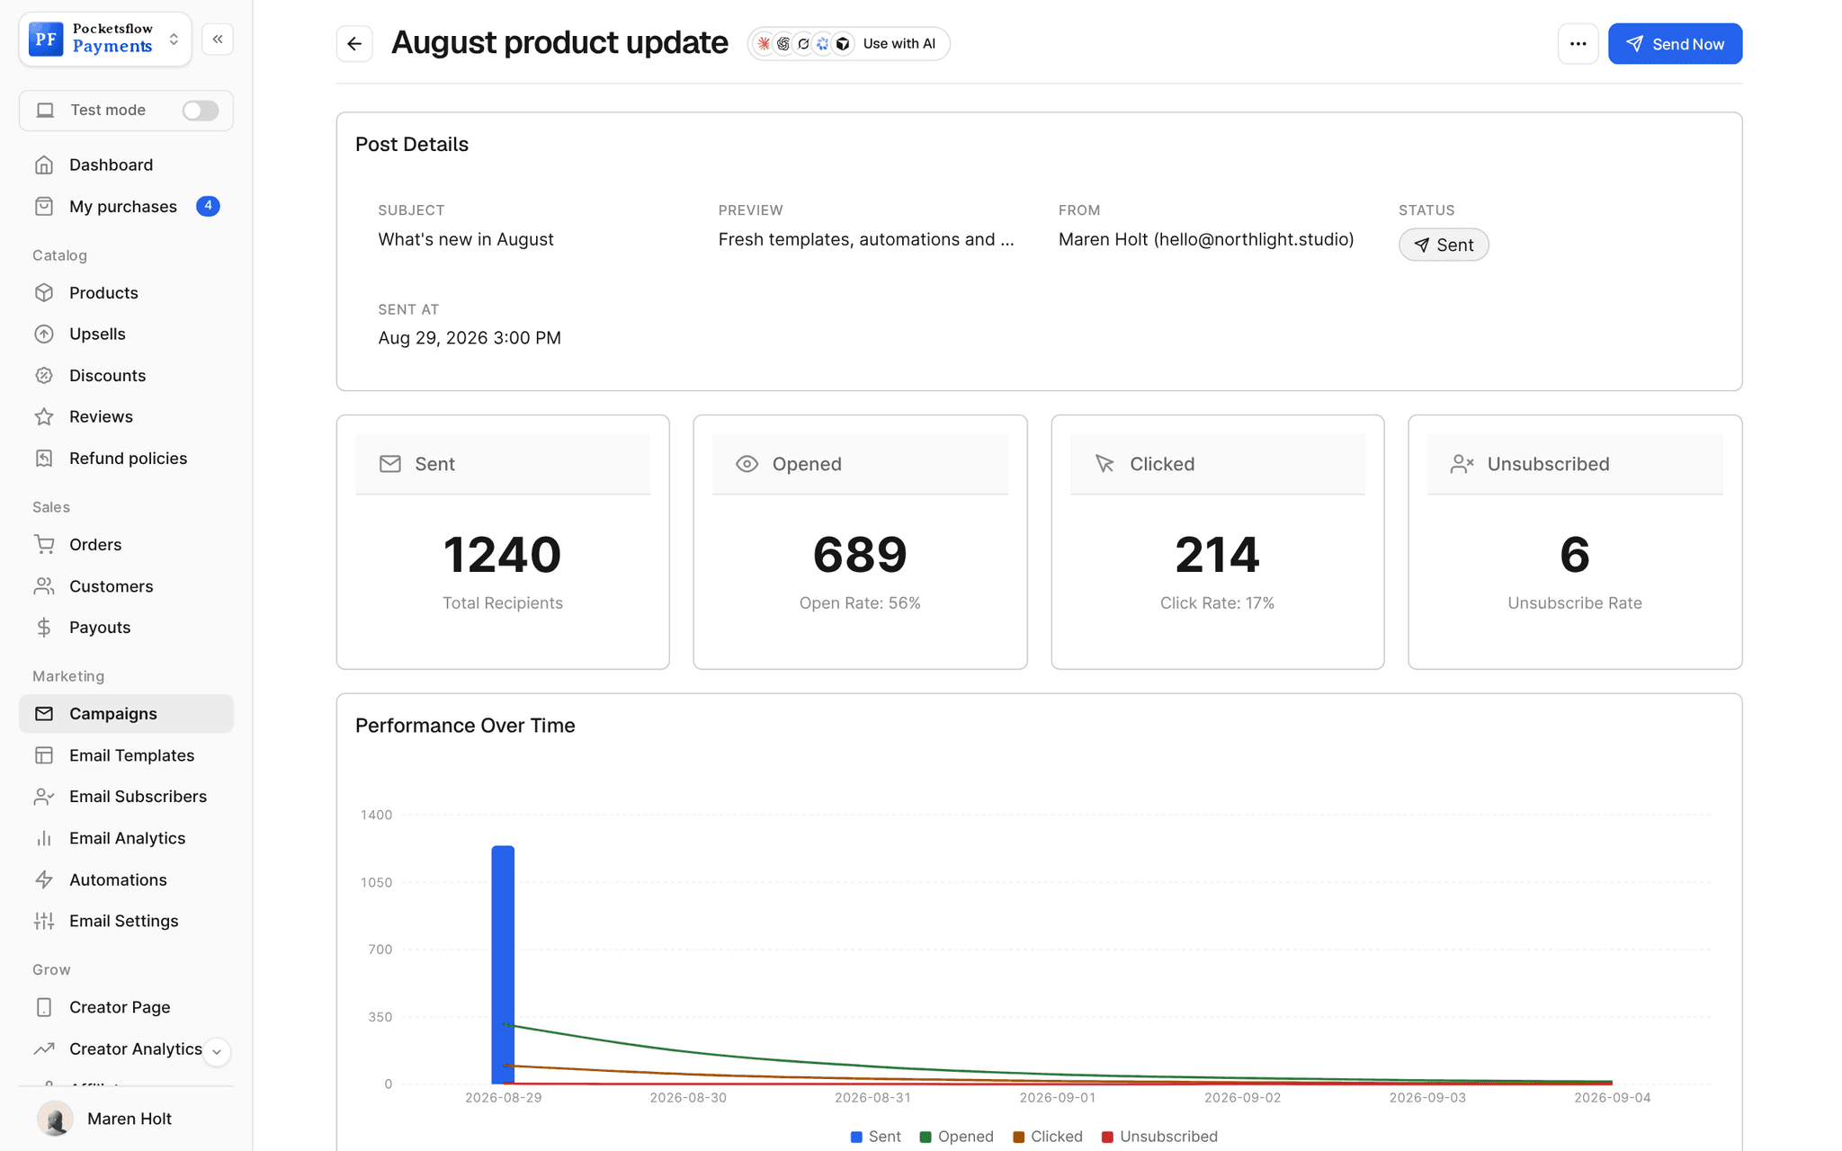Click the Use with AI pill
This screenshot has width=1842, height=1151.
[848, 44]
